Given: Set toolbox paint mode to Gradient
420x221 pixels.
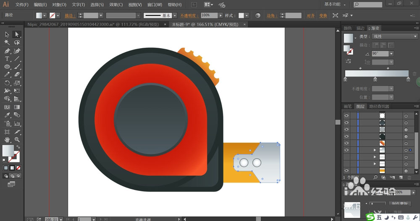Looking at the screenshot, I should point(12,168).
